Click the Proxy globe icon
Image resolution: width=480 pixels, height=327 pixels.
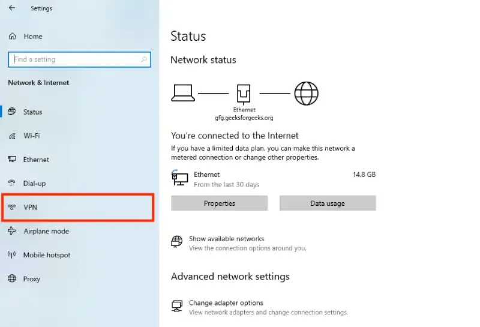point(12,279)
